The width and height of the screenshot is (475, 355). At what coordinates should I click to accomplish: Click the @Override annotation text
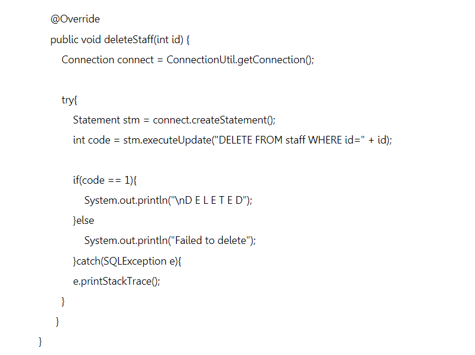click(x=75, y=19)
